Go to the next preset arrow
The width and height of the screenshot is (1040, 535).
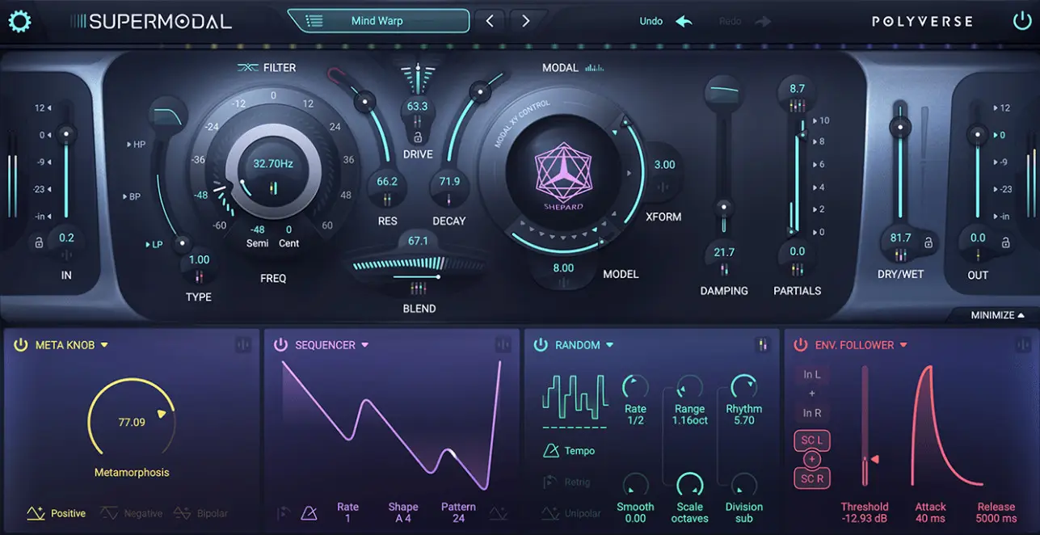[525, 21]
